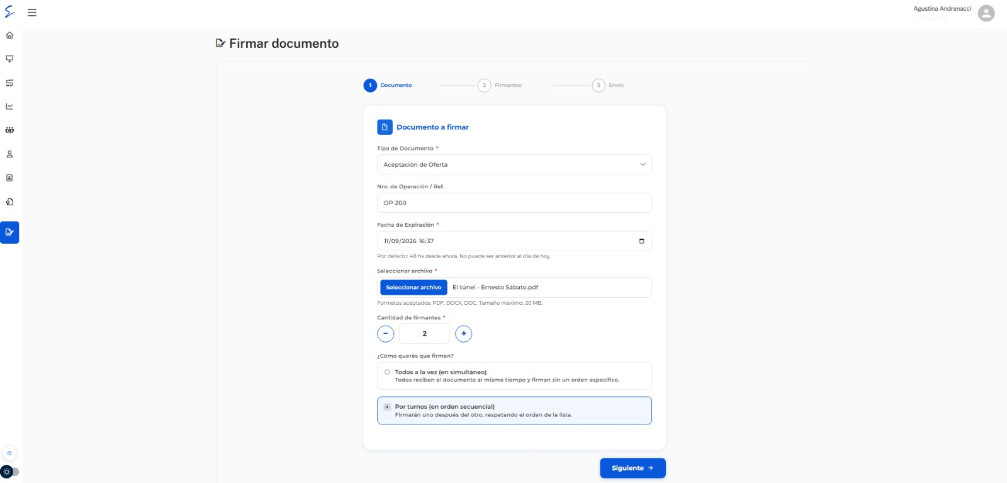Image resolution: width=1007 pixels, height=483 pixels.
Task: Increase signer count with plus button
Action: (x=464, y=334)
